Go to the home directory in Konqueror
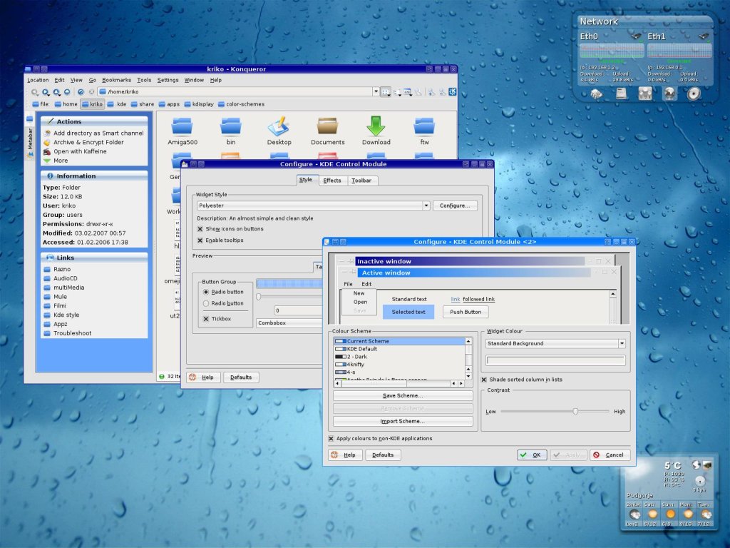 [67, 92]
